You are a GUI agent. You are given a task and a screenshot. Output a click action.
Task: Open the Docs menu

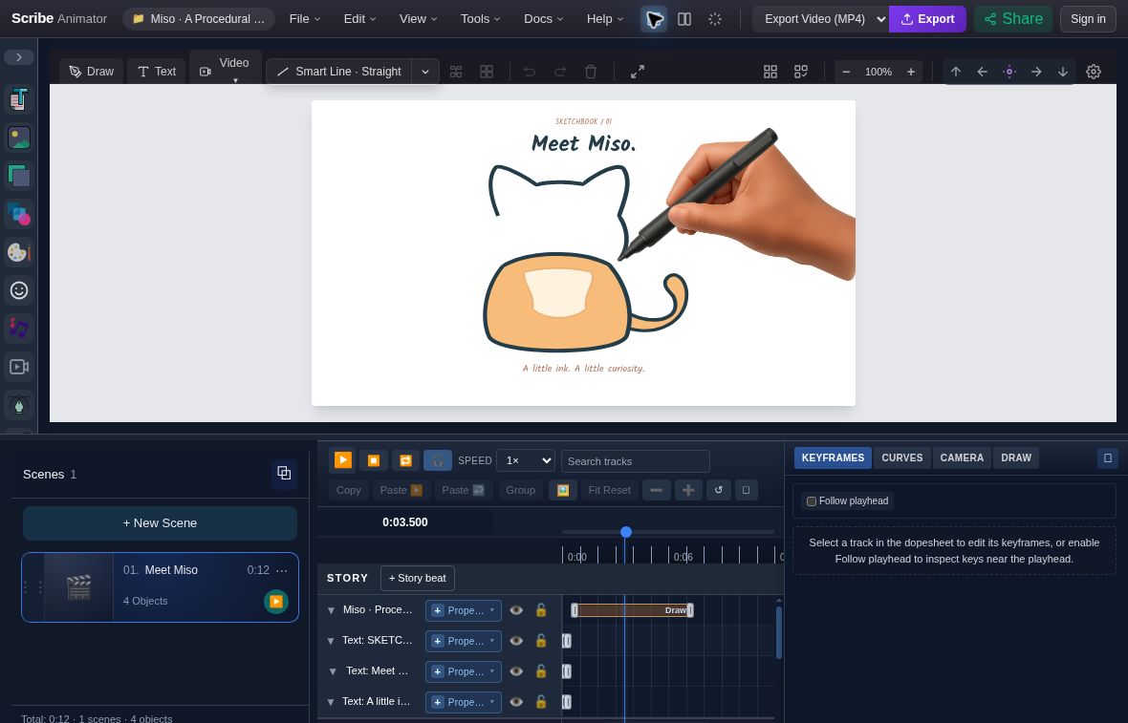click(x=544, y=19)
